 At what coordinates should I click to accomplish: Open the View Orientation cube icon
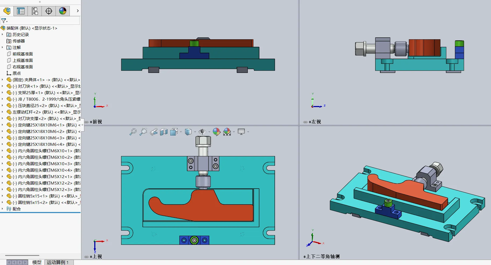(174, 132)
